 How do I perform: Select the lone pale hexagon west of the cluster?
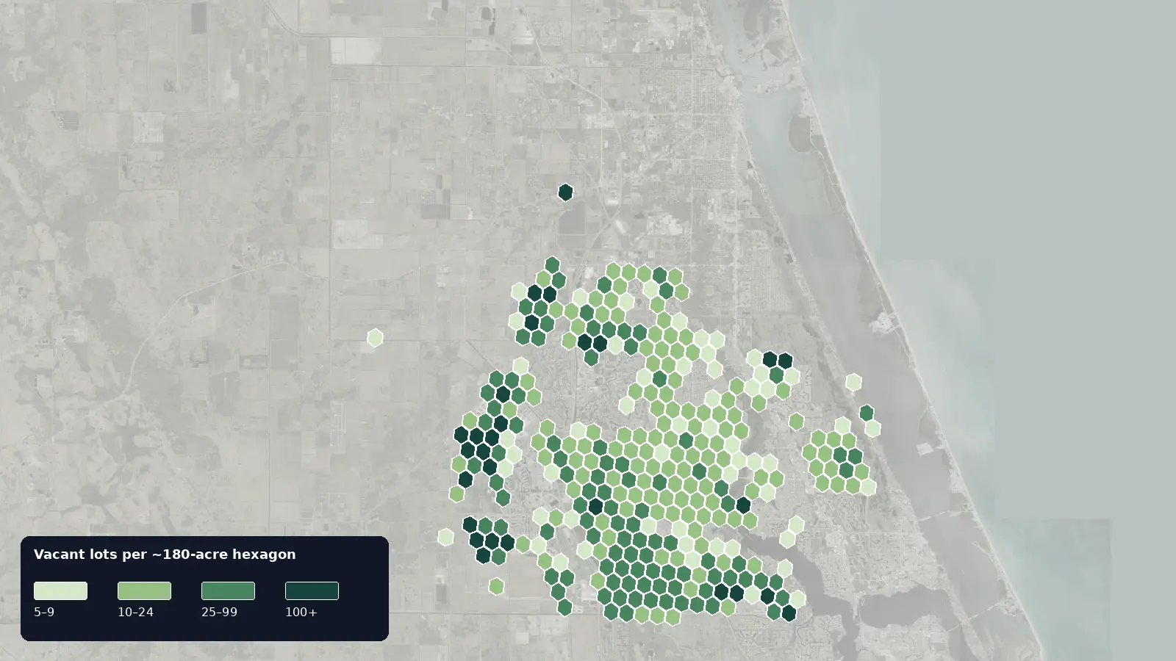375,338
